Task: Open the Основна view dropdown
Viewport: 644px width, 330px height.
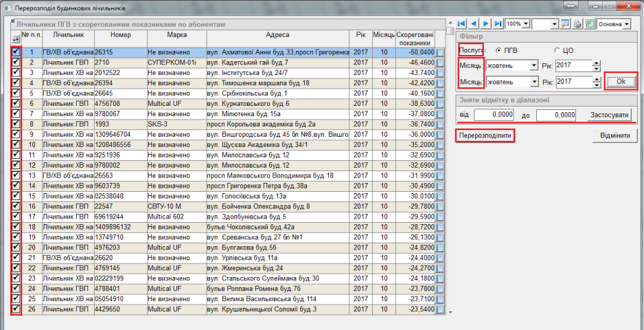Action: pyautogui.click(x=627, y=24)
